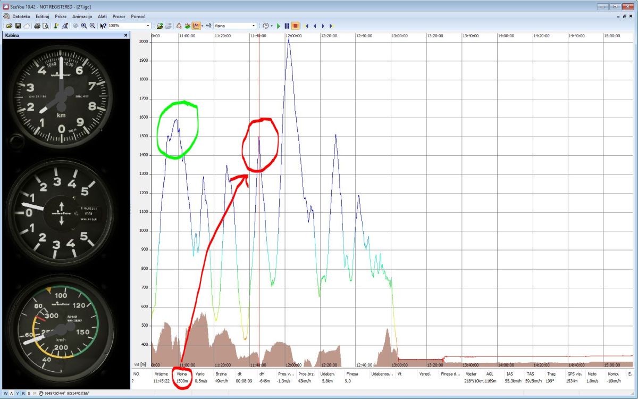Viewport: 638px width, 399px height.
Task: Toggle the M status bar indicator
Action: (34, 394)
